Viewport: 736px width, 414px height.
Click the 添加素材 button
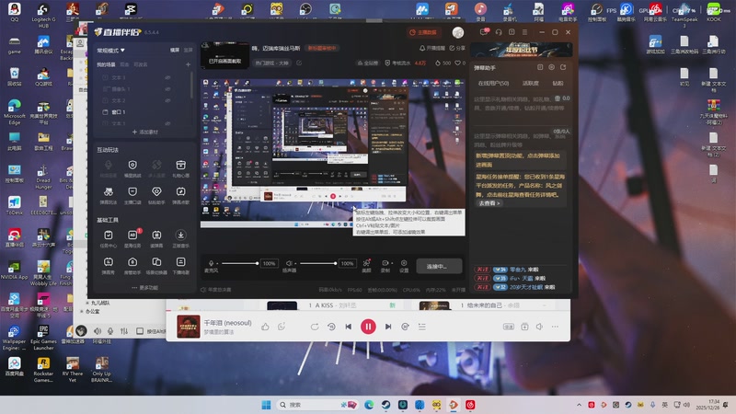(x=145, y=132)
